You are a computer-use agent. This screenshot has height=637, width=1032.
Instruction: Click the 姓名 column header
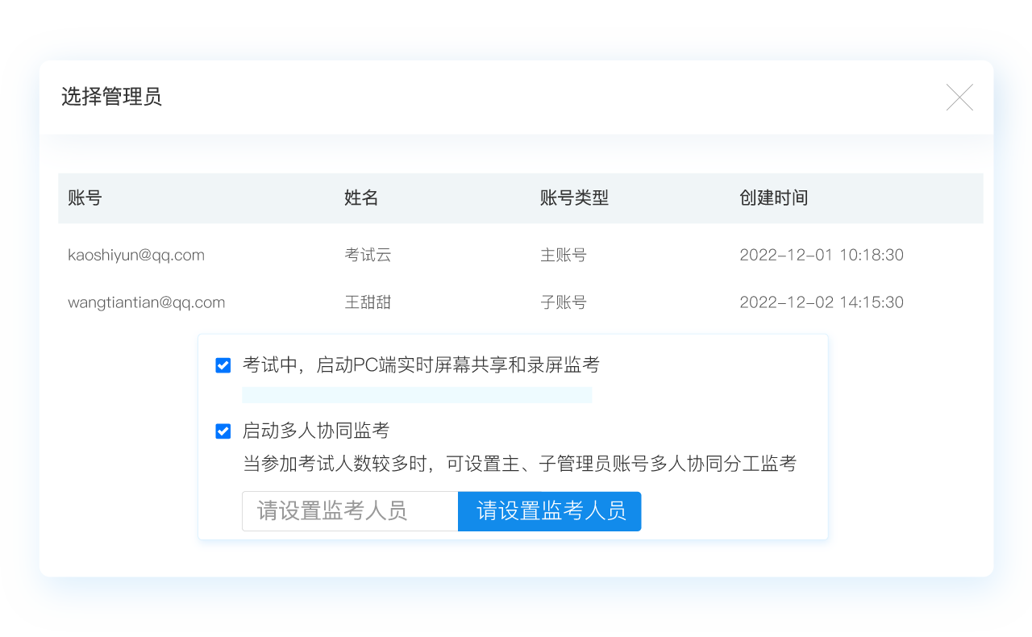(361, 198)
